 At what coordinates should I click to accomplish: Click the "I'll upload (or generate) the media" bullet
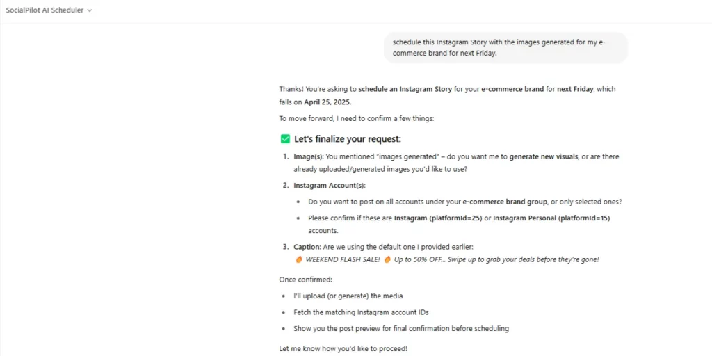click(348, 296)
